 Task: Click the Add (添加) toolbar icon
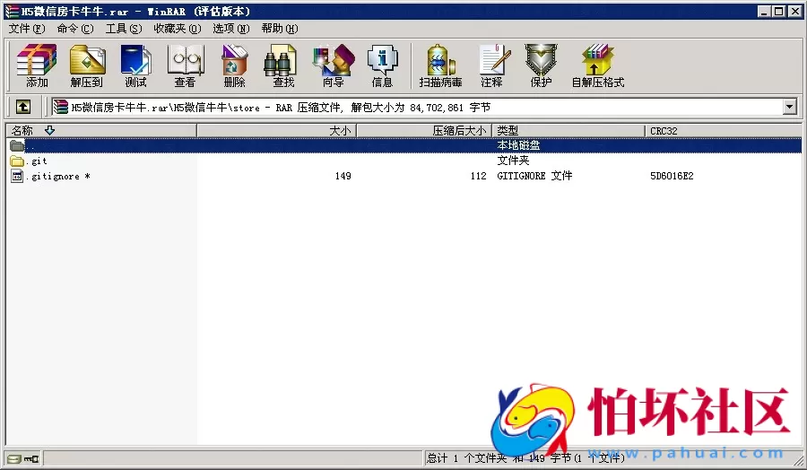tap(37, 65)
